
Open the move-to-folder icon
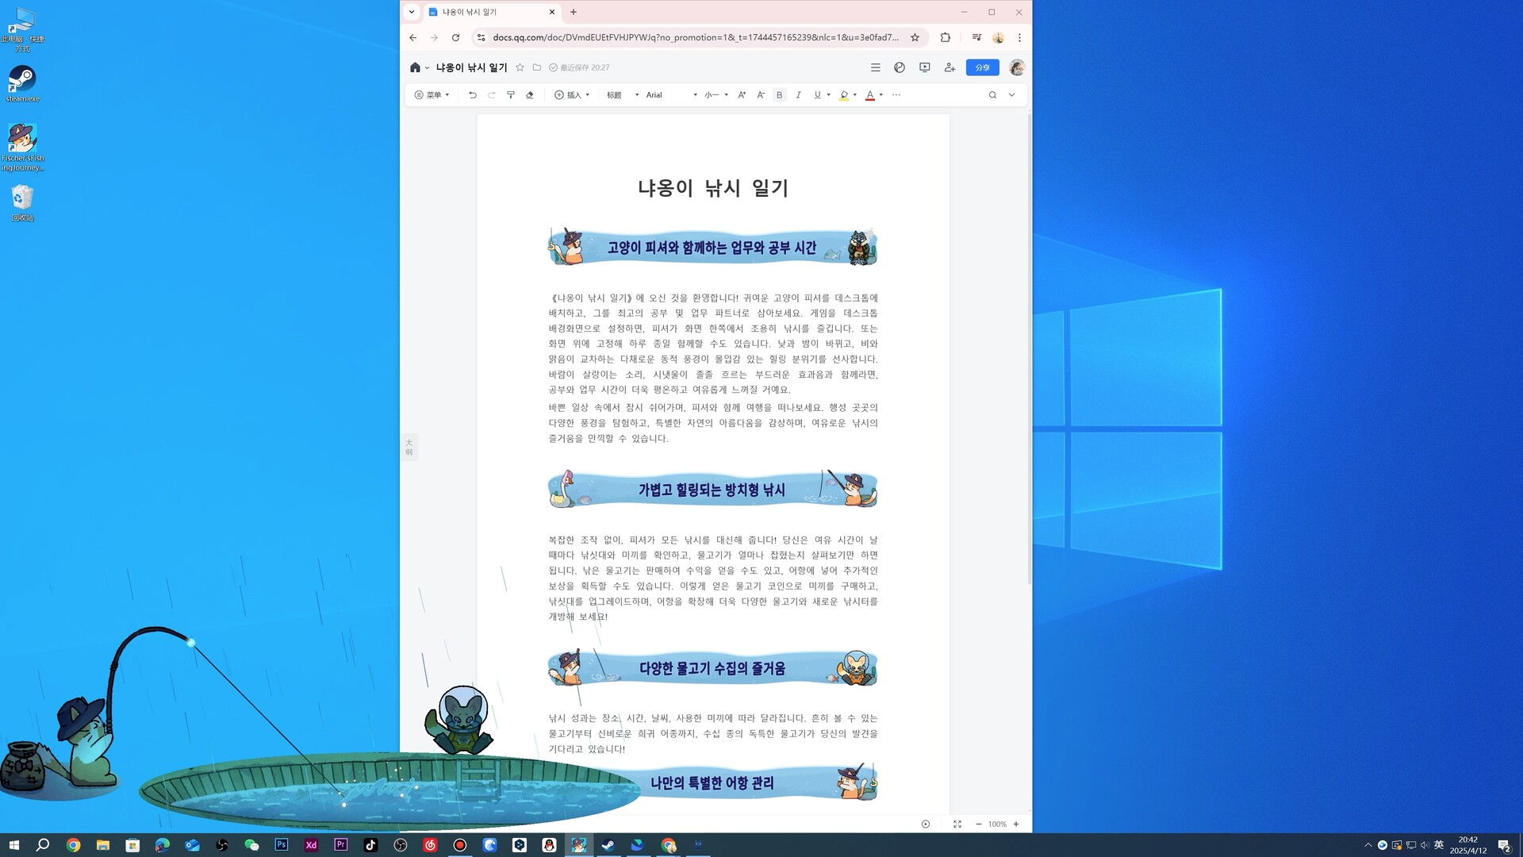click(537, 67)
